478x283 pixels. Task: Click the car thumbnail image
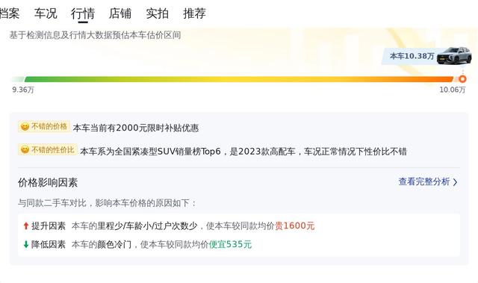click(454, 56)
